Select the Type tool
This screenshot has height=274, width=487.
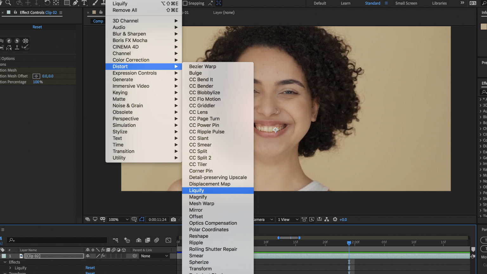(84, 3)
